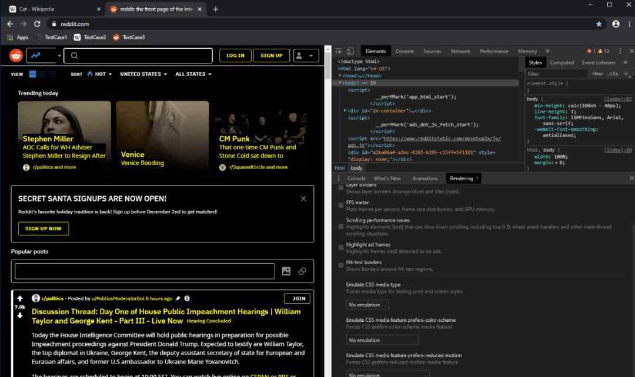The width and height of the screenshot is (635, 377).
Task: Close the Rendering drawer tab
Action: pos(477,178)
